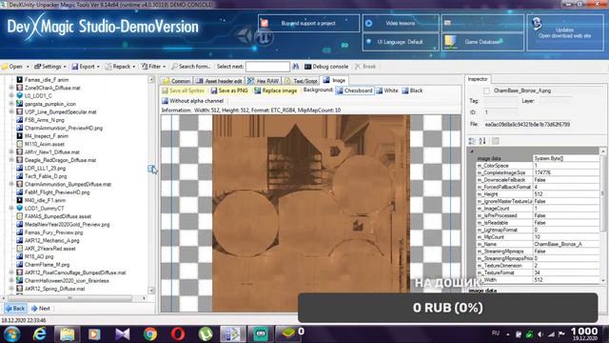Click the categorized sort icon in Inspector
609x343 pixels.
(x=472, y=141)
